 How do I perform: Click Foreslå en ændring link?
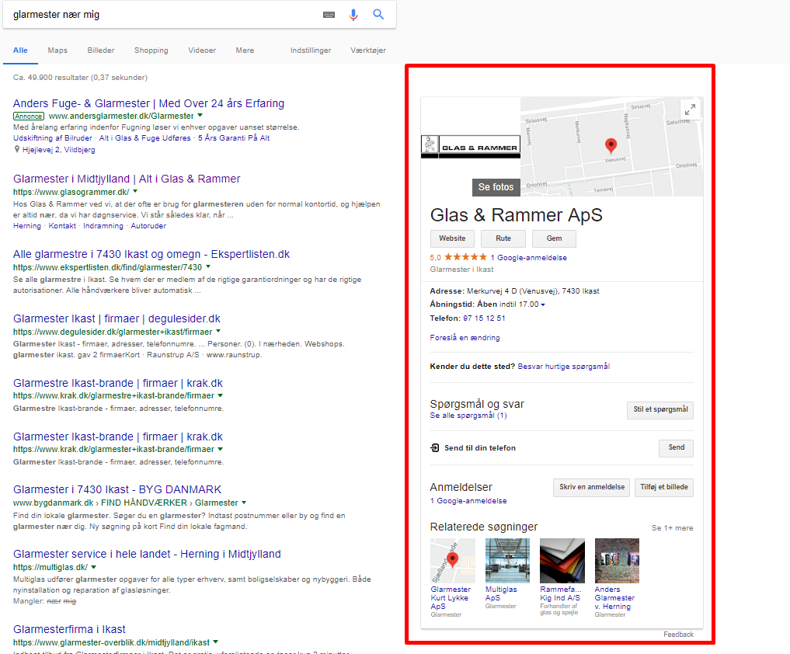(x=465, y=338)
